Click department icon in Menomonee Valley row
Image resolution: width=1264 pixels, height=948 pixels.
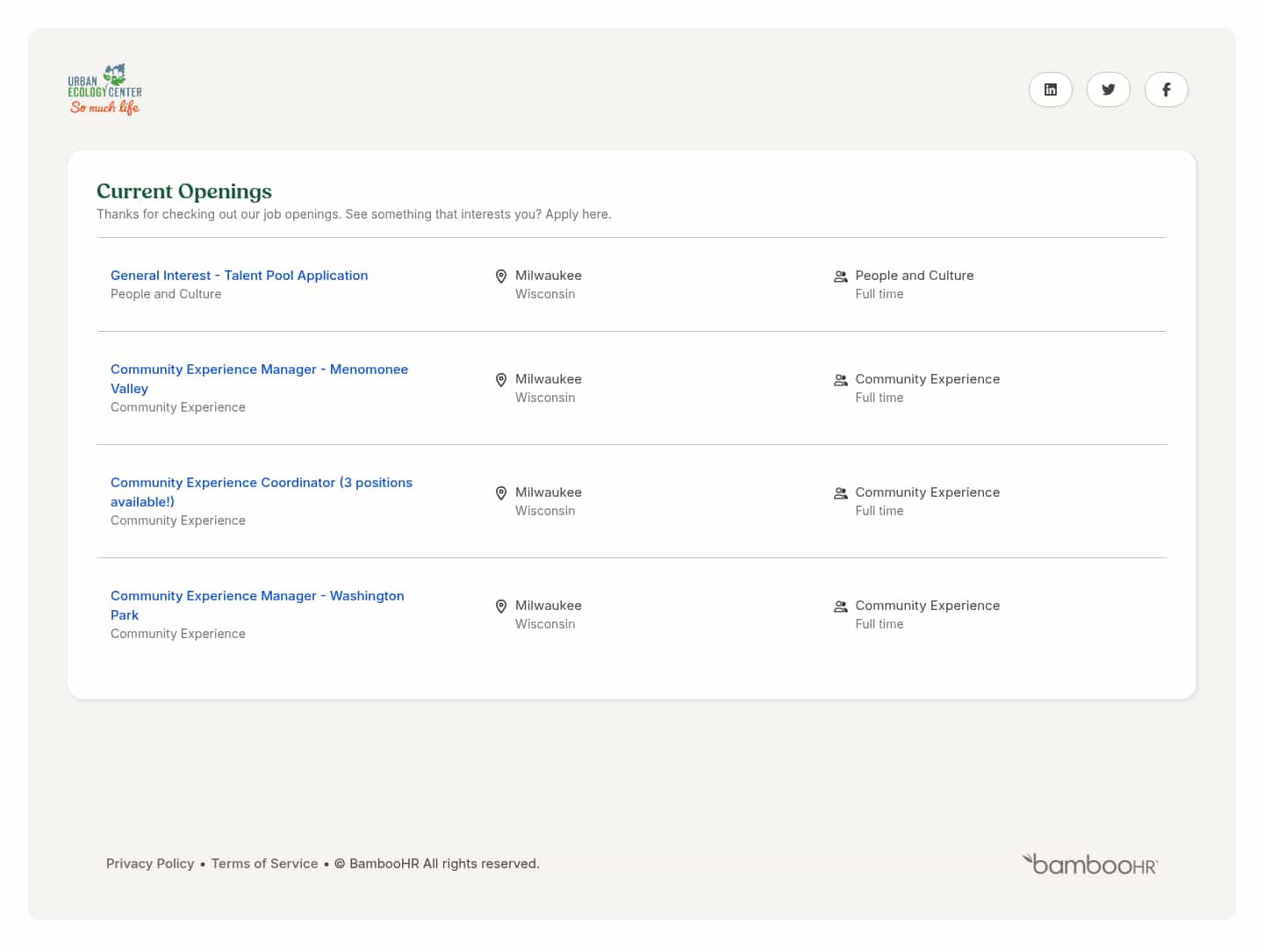point(841,380)
